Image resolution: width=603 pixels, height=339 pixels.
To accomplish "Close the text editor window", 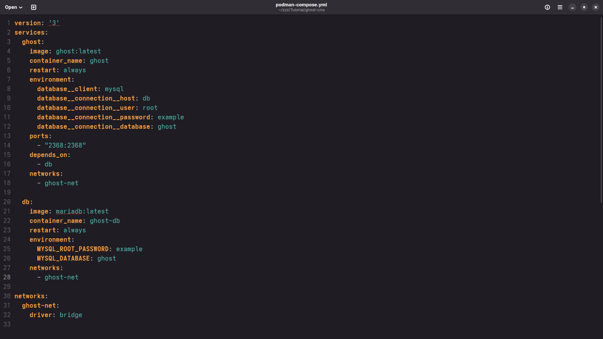I will tap(596, 7).
